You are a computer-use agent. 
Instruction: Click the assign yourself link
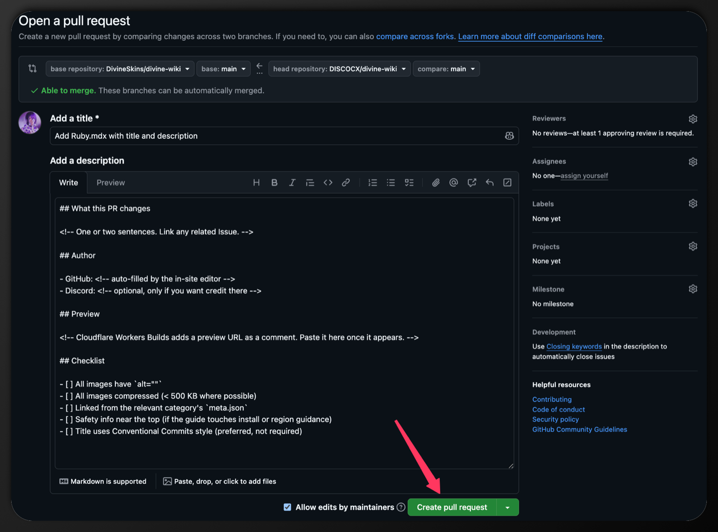pos(584,176)
